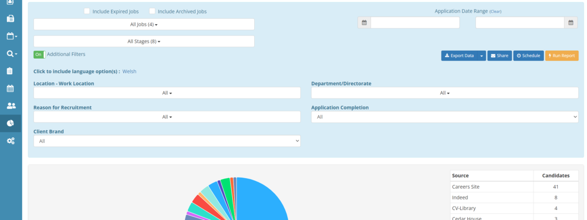
Task: Expand the All Stages (8) dropdown
Action: [144, 41]
